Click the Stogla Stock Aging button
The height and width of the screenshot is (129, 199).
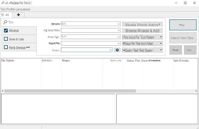tap(142, 24)
